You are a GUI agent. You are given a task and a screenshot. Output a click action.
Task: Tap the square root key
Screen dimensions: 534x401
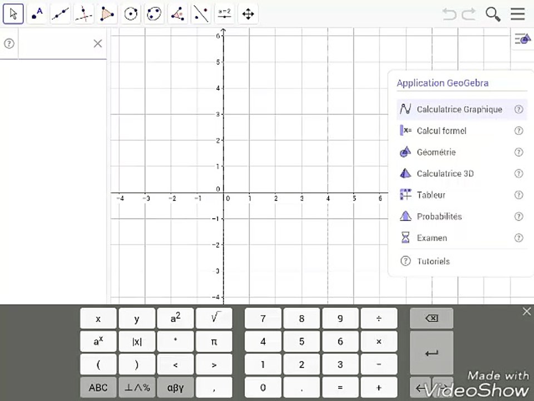click(214, 319)
